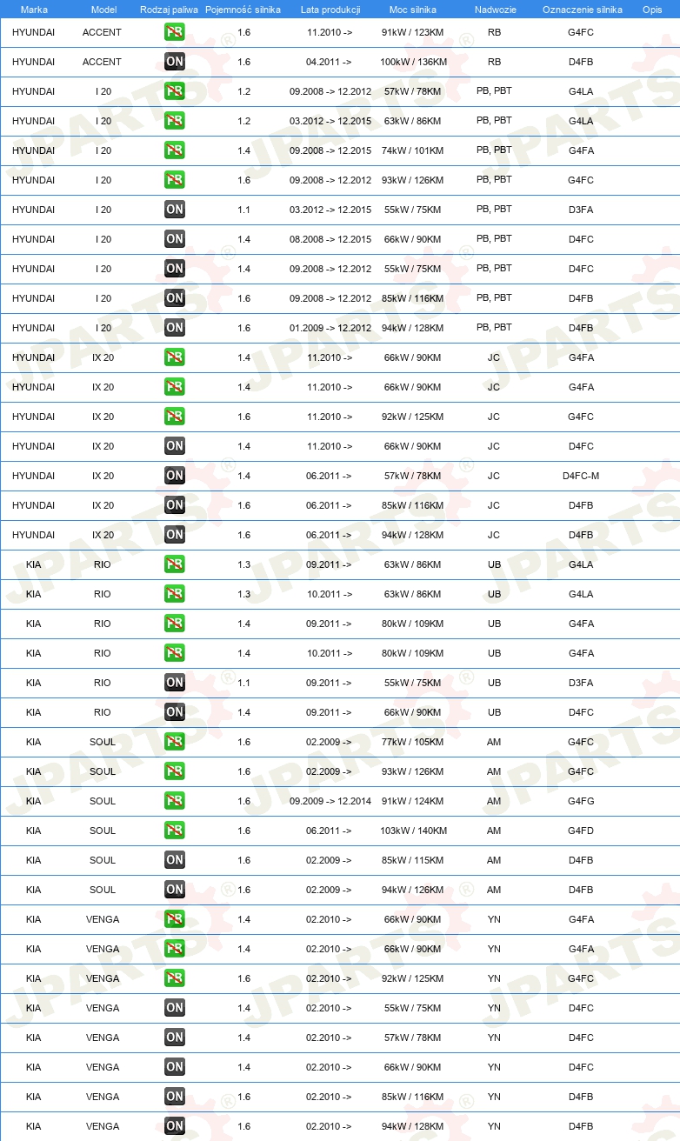Click body code RB in Accent petrol row
This screenshot has width=680, height=1141.
(x=494, y=32)
